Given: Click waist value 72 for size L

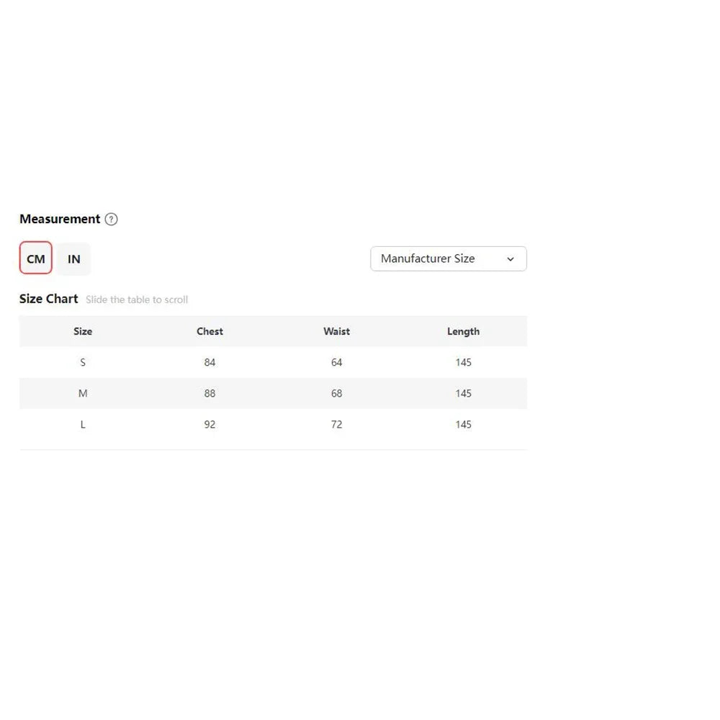Looking at the screenshot, I should pyautogui.click(x=336, y=425).
